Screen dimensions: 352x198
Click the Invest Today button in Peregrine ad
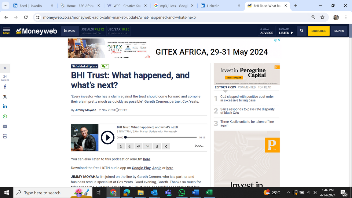[234, 78]
